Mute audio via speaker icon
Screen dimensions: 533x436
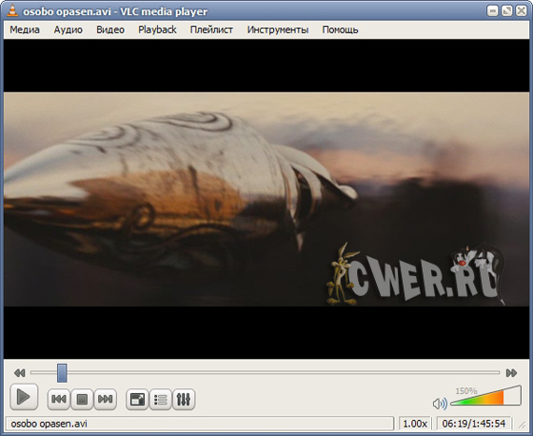pyautogui.click(x=440, y=404)
